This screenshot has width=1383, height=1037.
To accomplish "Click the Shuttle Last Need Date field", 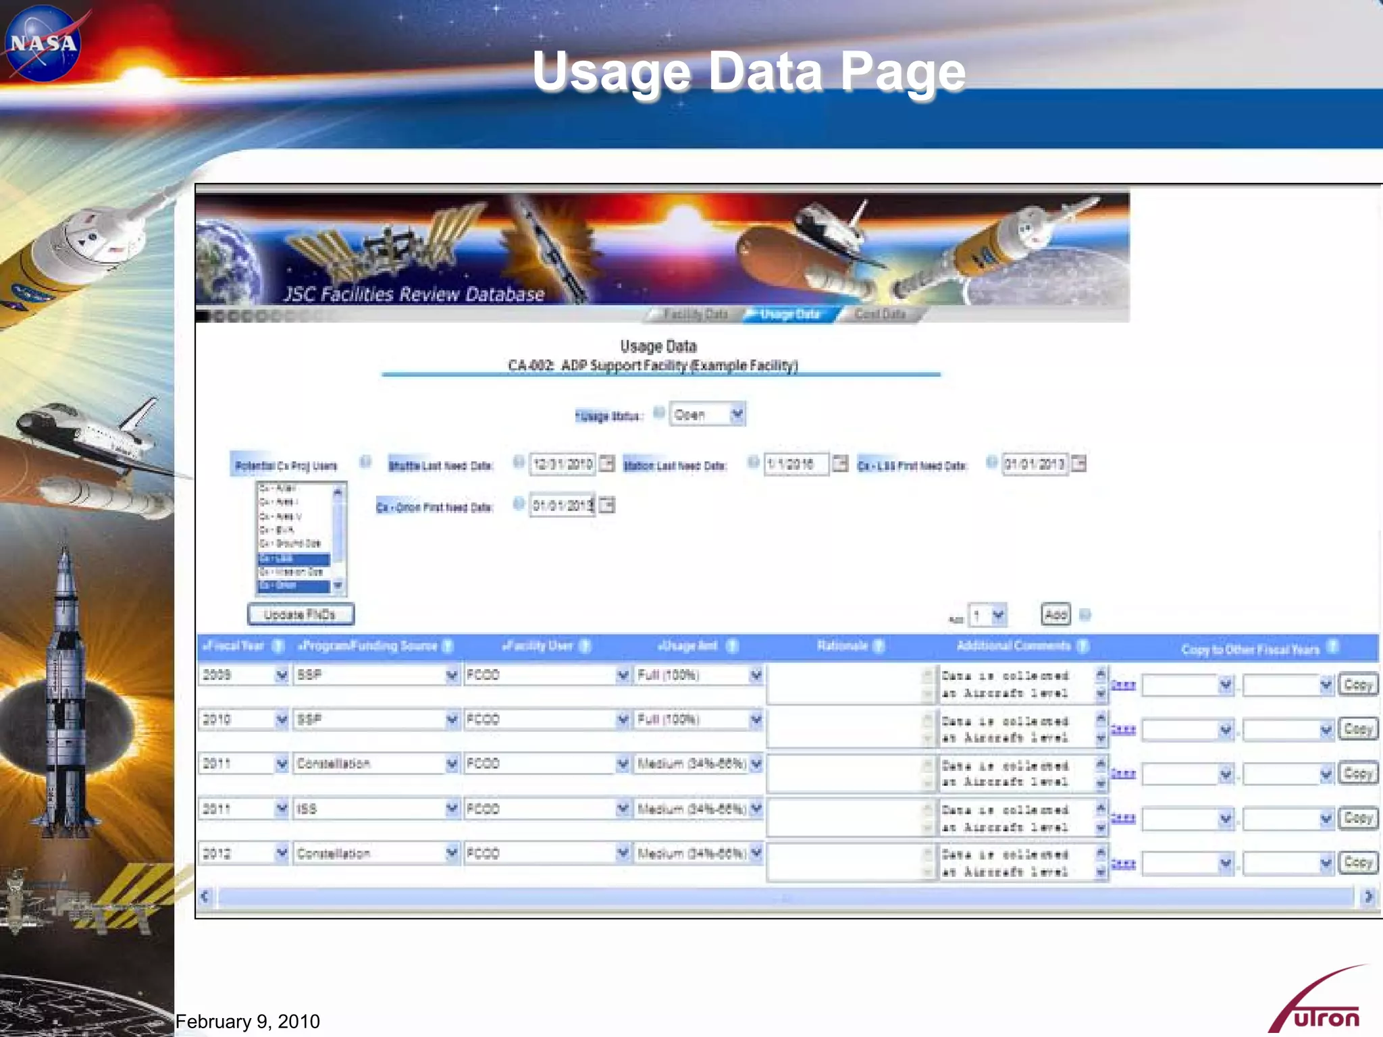I will 563,464.
